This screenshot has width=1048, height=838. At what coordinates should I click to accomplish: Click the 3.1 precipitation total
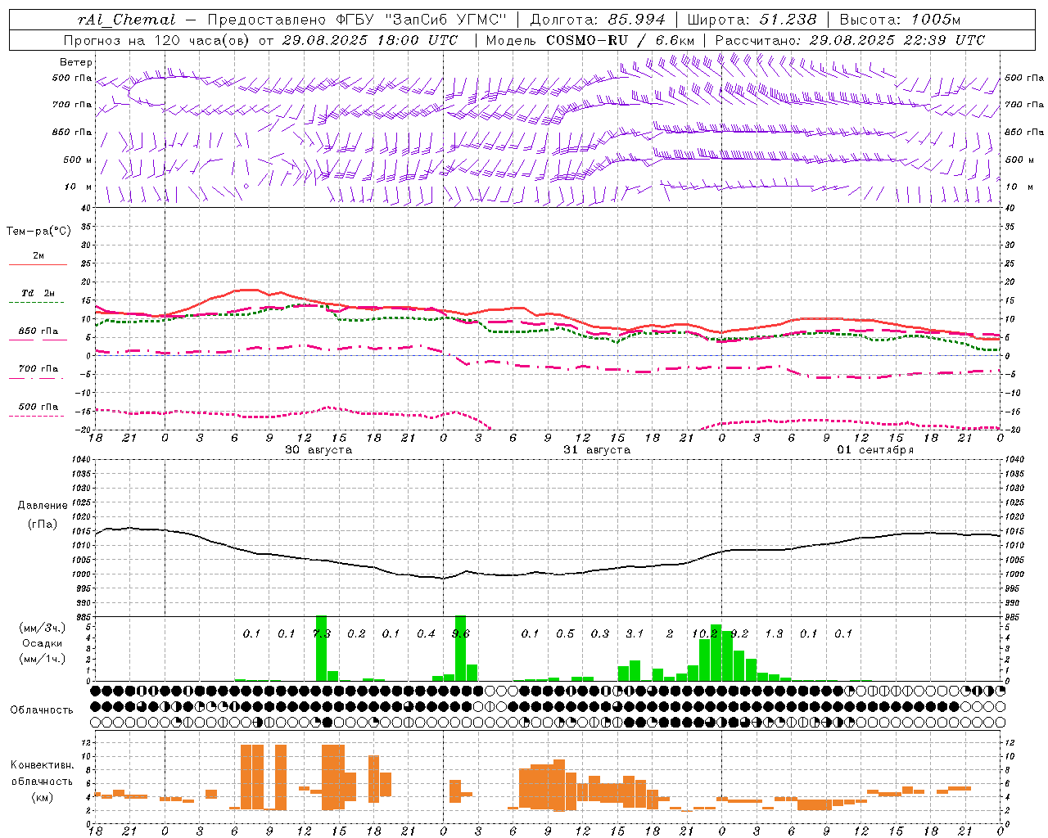click(x=635, y=633)
